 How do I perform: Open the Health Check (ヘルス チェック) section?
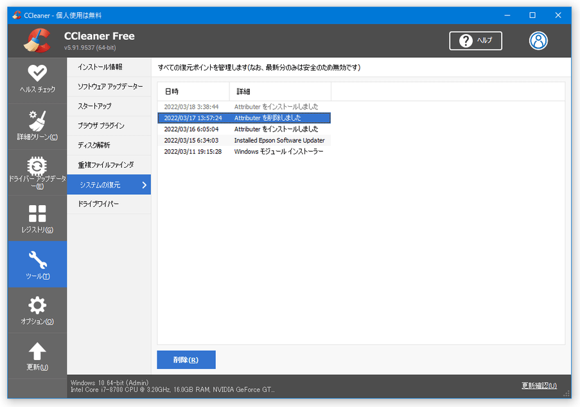(37, 80)
